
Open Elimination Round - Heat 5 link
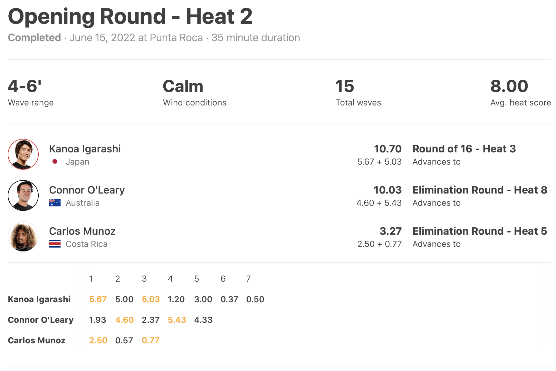(480, 231)
